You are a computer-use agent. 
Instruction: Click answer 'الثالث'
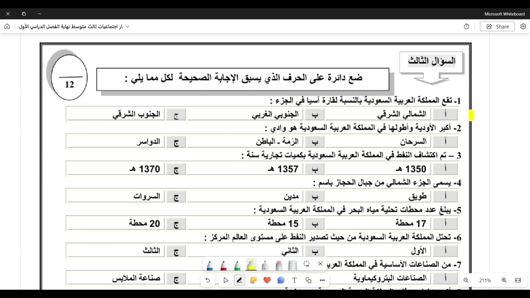pos(152,251)
